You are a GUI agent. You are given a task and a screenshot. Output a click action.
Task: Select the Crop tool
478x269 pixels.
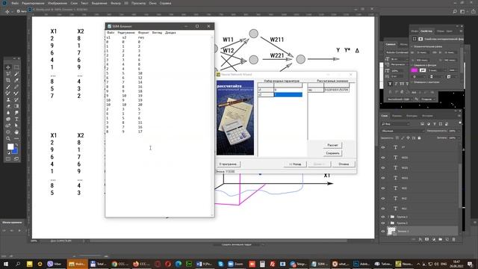tap(8, 80)
